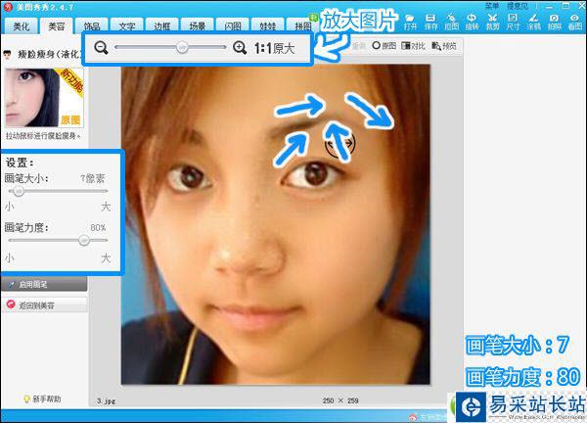
Task: Toggle the 原图 original view option
Action: pos(384,46)
